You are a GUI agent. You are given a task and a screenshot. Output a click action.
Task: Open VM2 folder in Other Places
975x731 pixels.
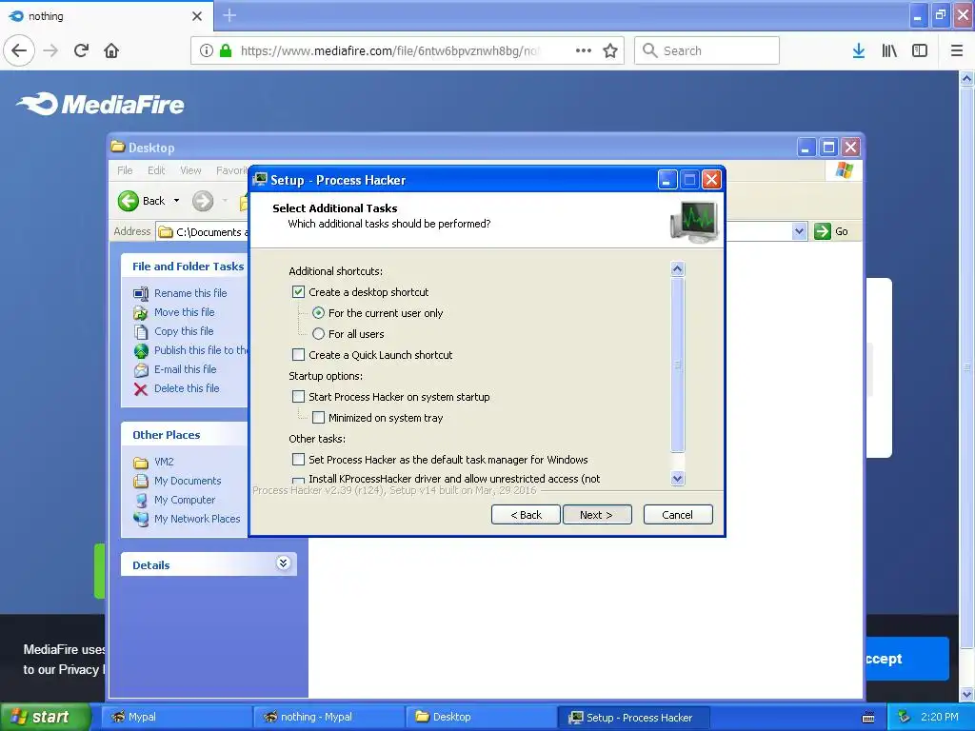(164, 462)
